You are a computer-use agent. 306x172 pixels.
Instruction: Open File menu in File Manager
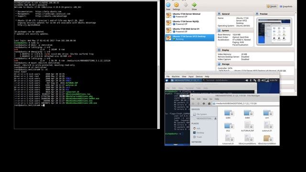point(193,99)
